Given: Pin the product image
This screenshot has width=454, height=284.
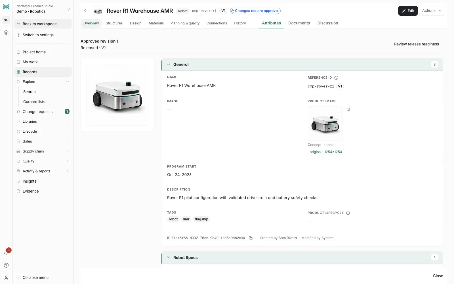Looking at the screenshot, I should coord(349,110).
